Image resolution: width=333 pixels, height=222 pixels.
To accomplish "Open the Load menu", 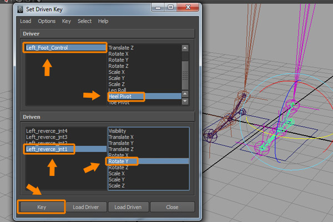I will pos(26,21).
